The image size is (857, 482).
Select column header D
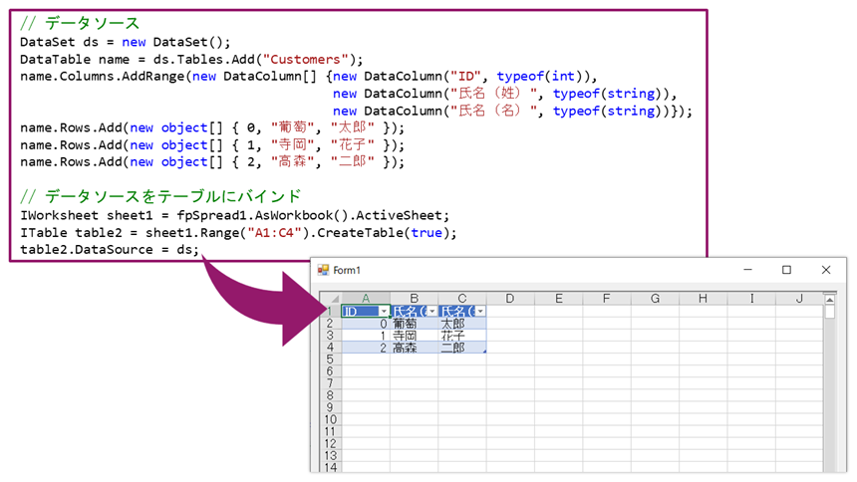coord(510,298)
